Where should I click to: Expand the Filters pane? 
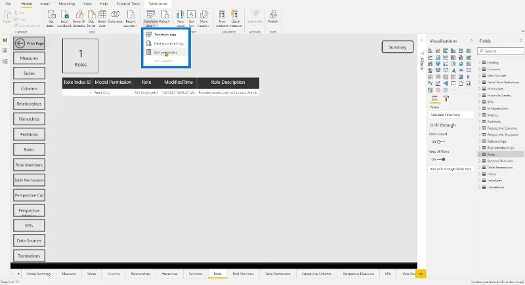[421, 41]
